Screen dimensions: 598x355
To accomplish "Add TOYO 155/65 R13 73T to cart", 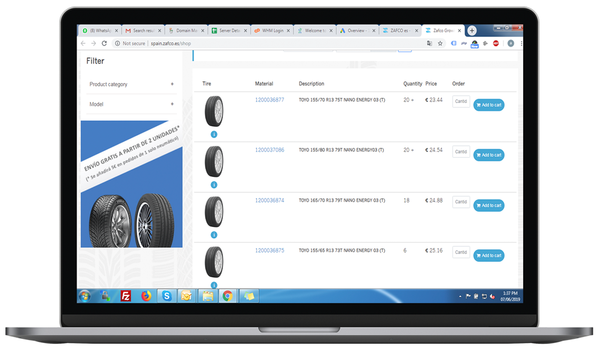I will point(489,255).
